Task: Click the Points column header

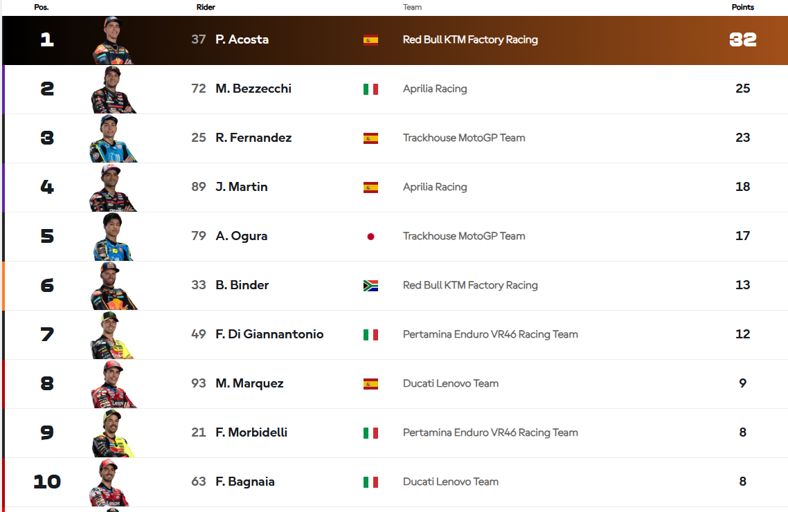Action: pyautogui.click(x=742, y=8)
